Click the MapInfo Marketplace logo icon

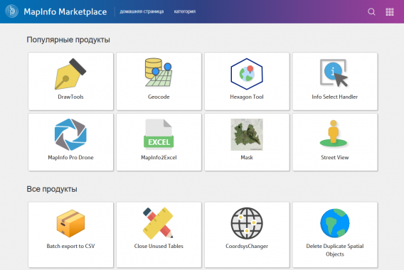(x=12, y=11)
